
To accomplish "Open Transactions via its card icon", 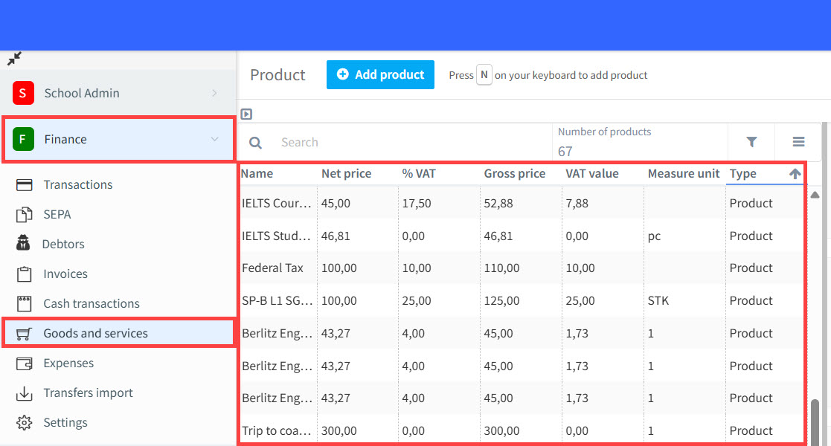I will [x=25, y=185].
